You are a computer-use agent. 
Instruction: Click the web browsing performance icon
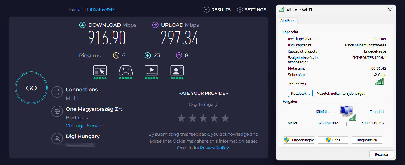point(100,70)
